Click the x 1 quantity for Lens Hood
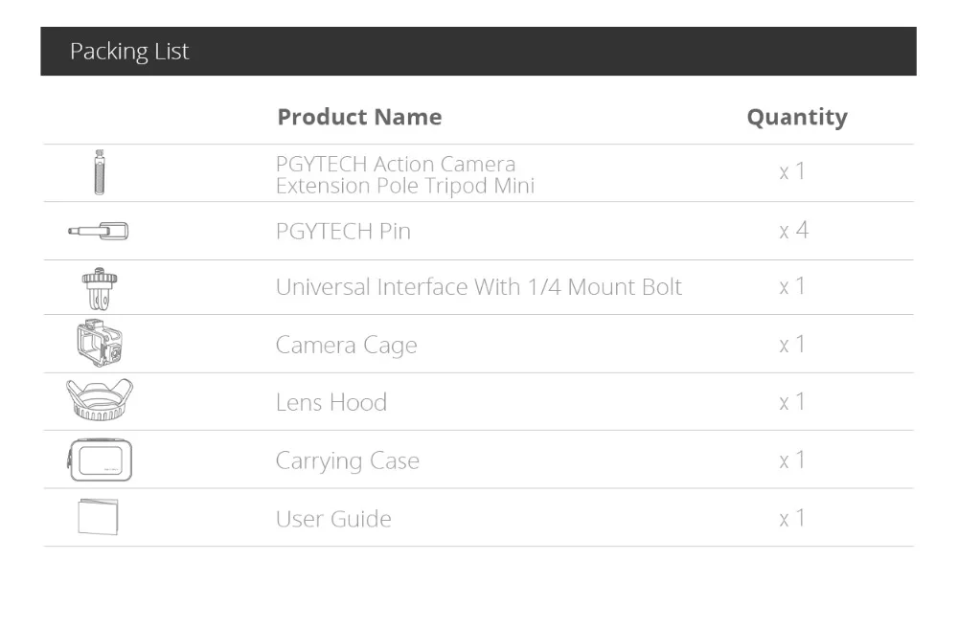The height and width of the screenshot is (628, 958). point(791,402)
